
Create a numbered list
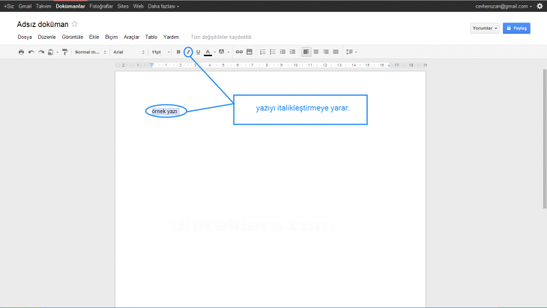point(262,52)
